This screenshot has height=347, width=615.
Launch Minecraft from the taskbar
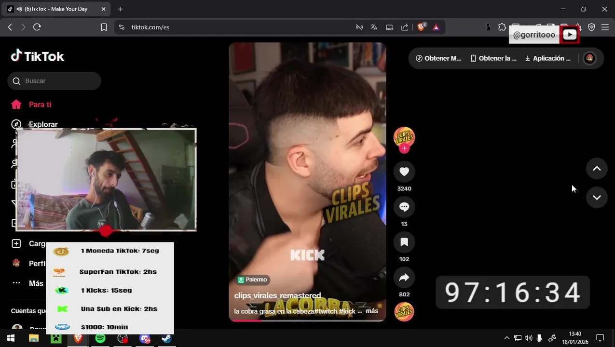coord(56,339)
